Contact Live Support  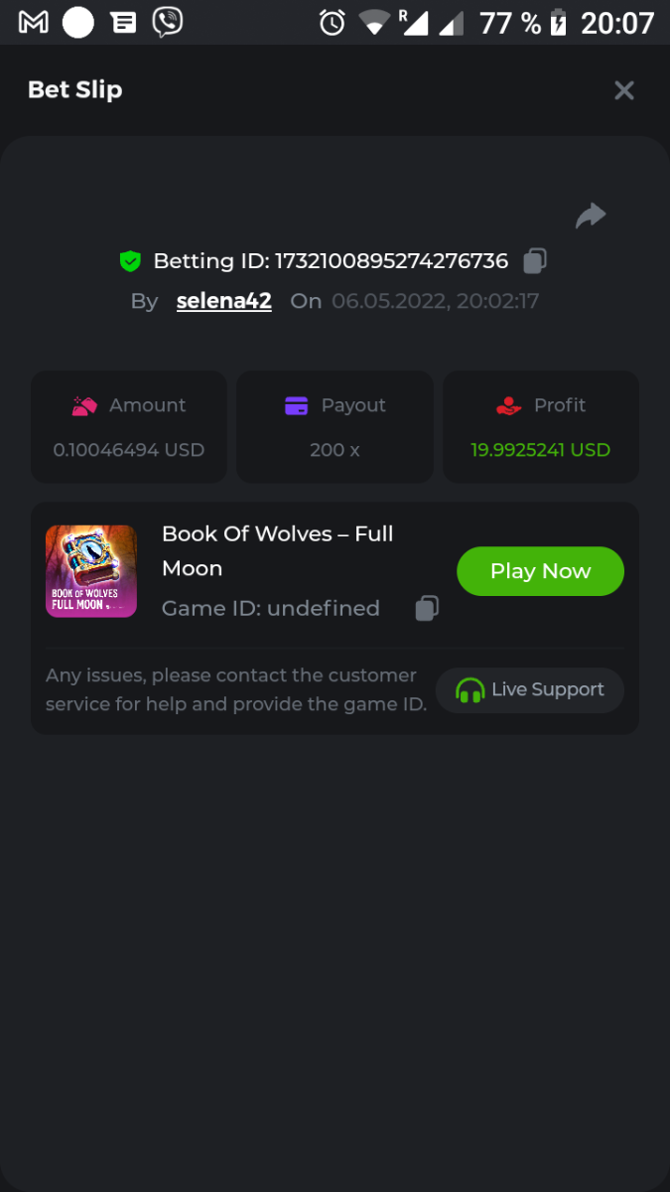coord(530,689)
